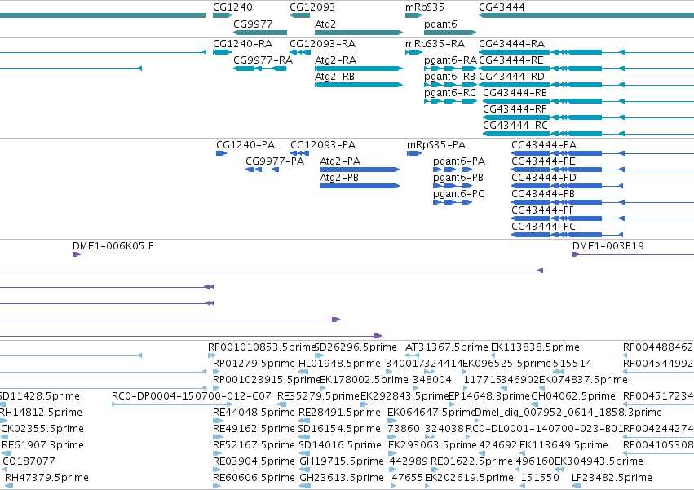Select the CG43444 gene label
The image size is (694, 490).
pos(502,7)
